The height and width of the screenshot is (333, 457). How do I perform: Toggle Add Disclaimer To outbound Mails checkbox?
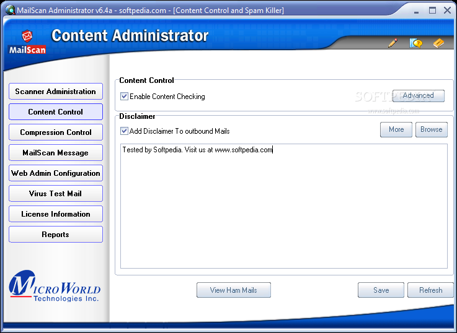tap(124, 131)
